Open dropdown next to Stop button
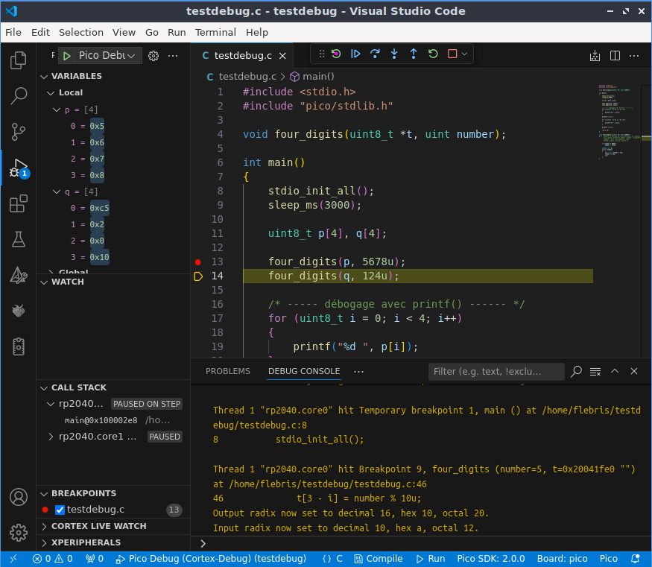 coord(464,54)
